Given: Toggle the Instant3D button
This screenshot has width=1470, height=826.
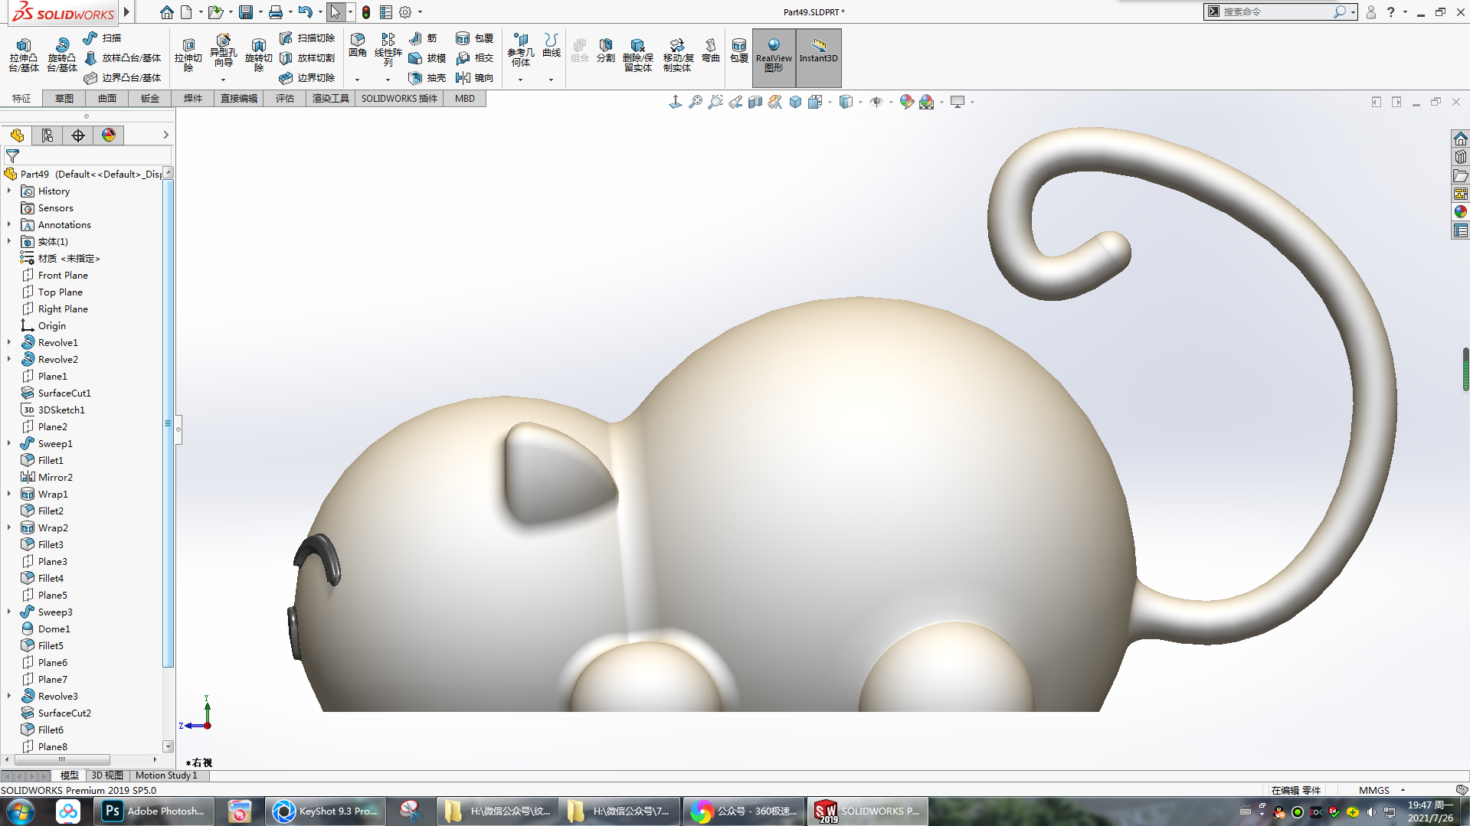Looking at the screenshot, I should [x=818, y=57].
